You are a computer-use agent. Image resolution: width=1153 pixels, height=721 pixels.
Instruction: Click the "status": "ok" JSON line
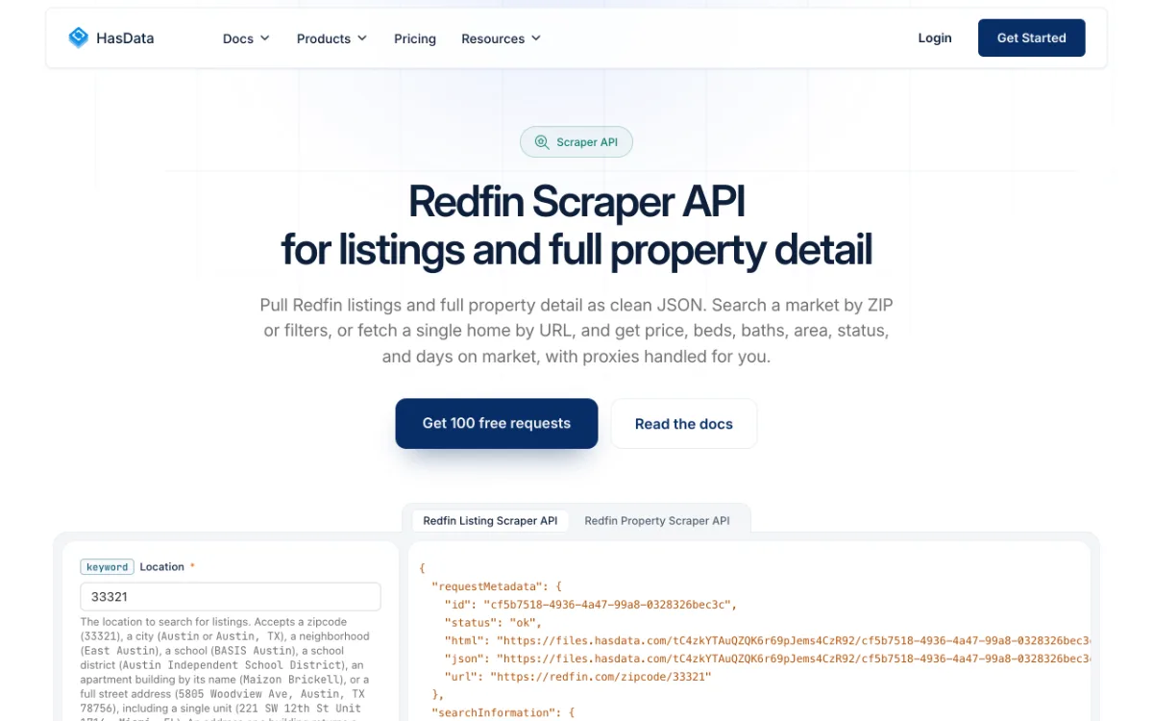[x=493, y=622]
